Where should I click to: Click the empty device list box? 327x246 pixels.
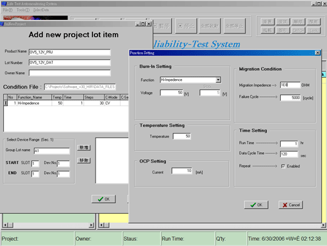[112, 161]
